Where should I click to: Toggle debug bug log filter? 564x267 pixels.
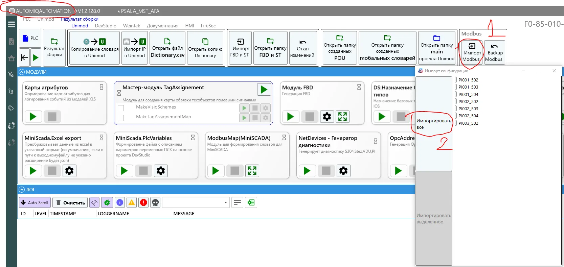click(107, 202)
